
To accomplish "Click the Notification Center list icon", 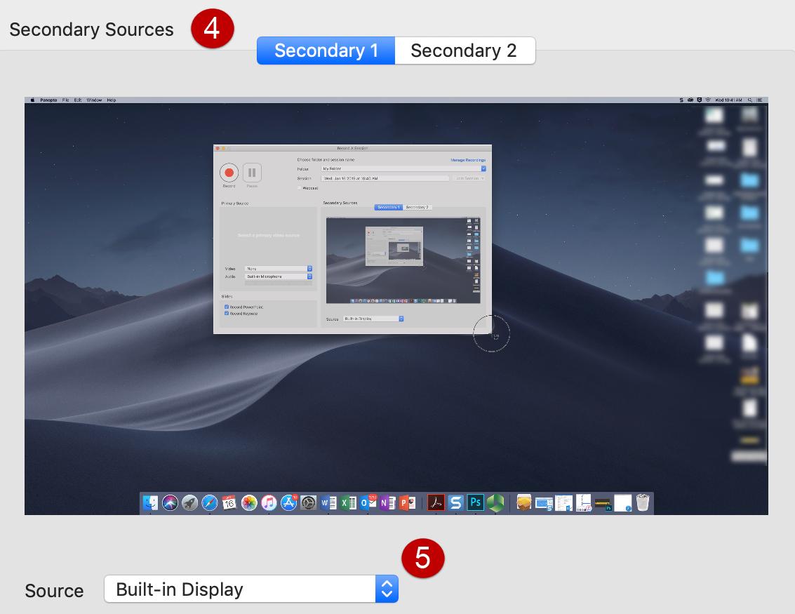I will pyautogui.click(x=759, y=100).
